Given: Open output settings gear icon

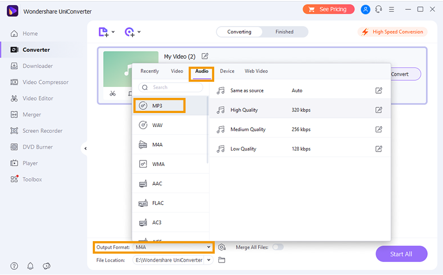Looking at the screenshot, I should point(222,247).
